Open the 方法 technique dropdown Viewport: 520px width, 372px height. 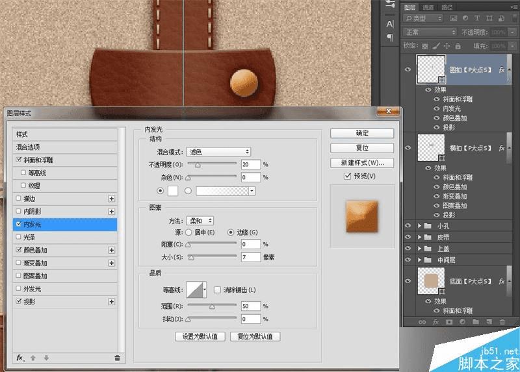[x=200, y=221]
